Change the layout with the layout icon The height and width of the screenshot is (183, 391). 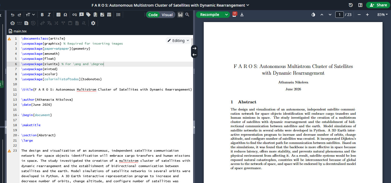point(360,5)
